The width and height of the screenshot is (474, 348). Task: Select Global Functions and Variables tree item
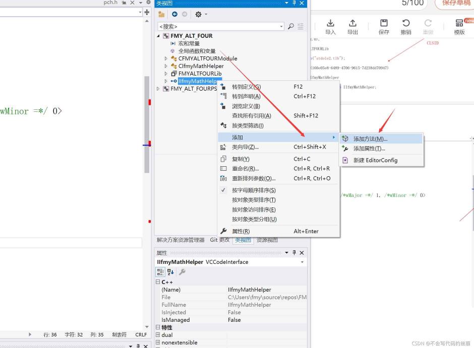pos(197,51)
